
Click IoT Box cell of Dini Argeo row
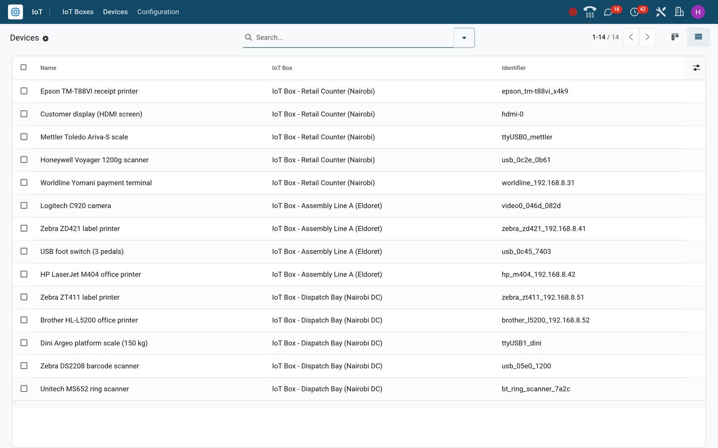(327, 343)
